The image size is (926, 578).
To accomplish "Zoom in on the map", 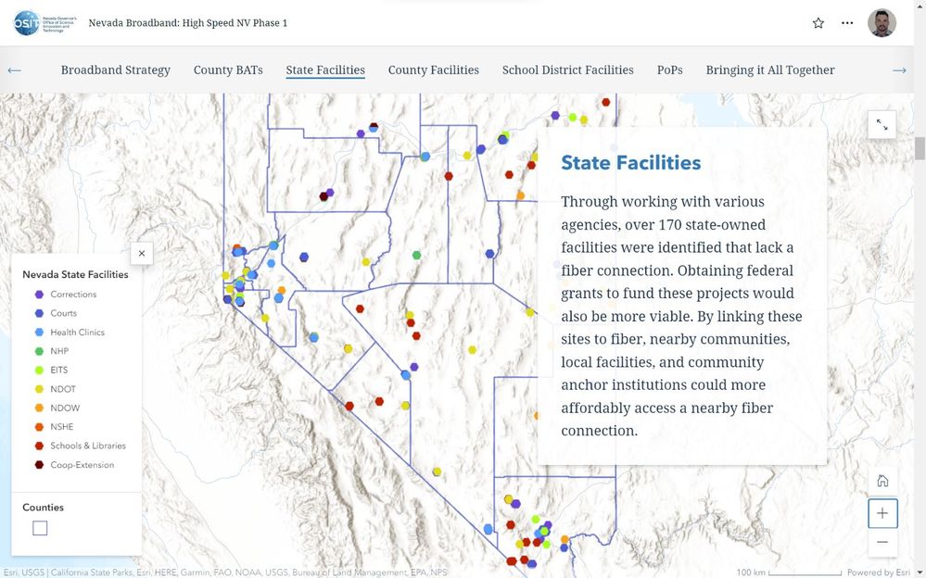I will tap(882, 513).
